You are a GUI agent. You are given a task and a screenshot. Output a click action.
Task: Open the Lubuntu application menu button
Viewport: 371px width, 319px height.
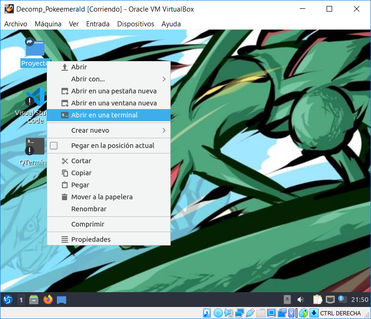[7, 300]
